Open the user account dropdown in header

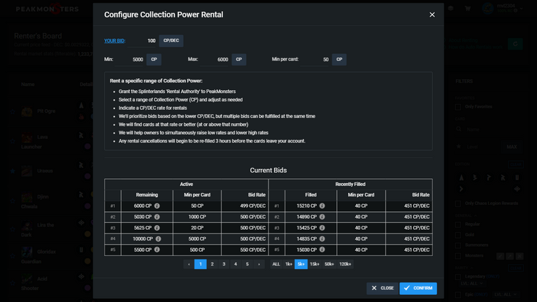click(503, 8)
